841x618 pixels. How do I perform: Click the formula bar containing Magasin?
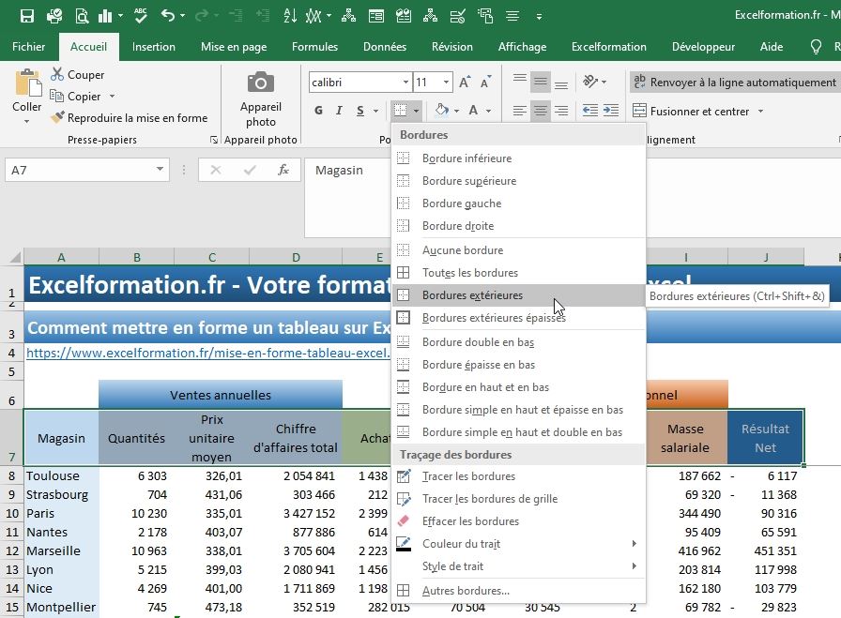(x=348, y=197)
